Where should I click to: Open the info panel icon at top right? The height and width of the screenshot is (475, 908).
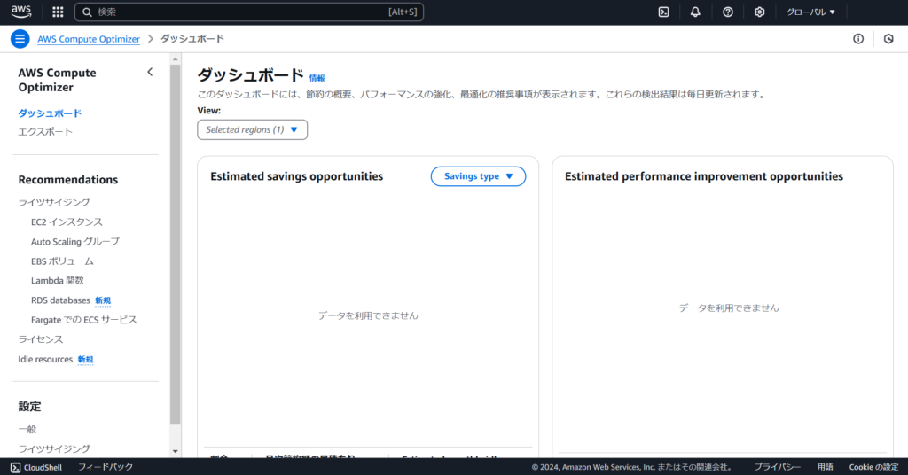pos(858,39)
